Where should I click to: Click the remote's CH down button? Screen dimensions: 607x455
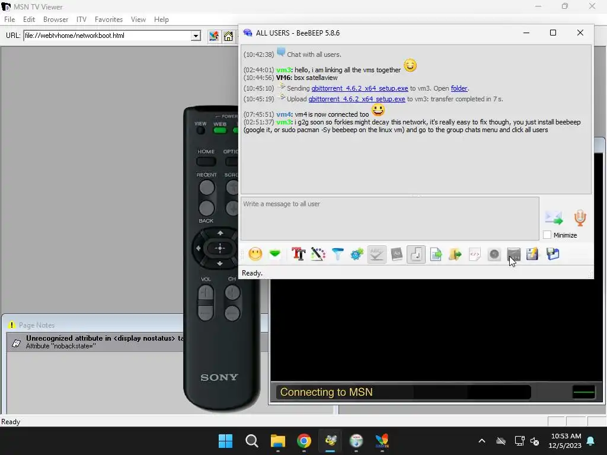(x=232, y=312)
